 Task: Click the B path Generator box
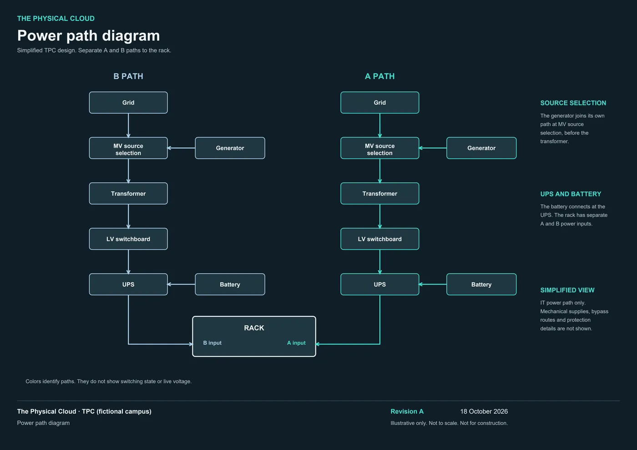[x=230, y=148]
